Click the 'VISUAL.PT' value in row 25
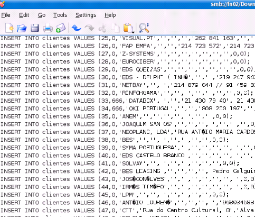 tap(138, 38)
